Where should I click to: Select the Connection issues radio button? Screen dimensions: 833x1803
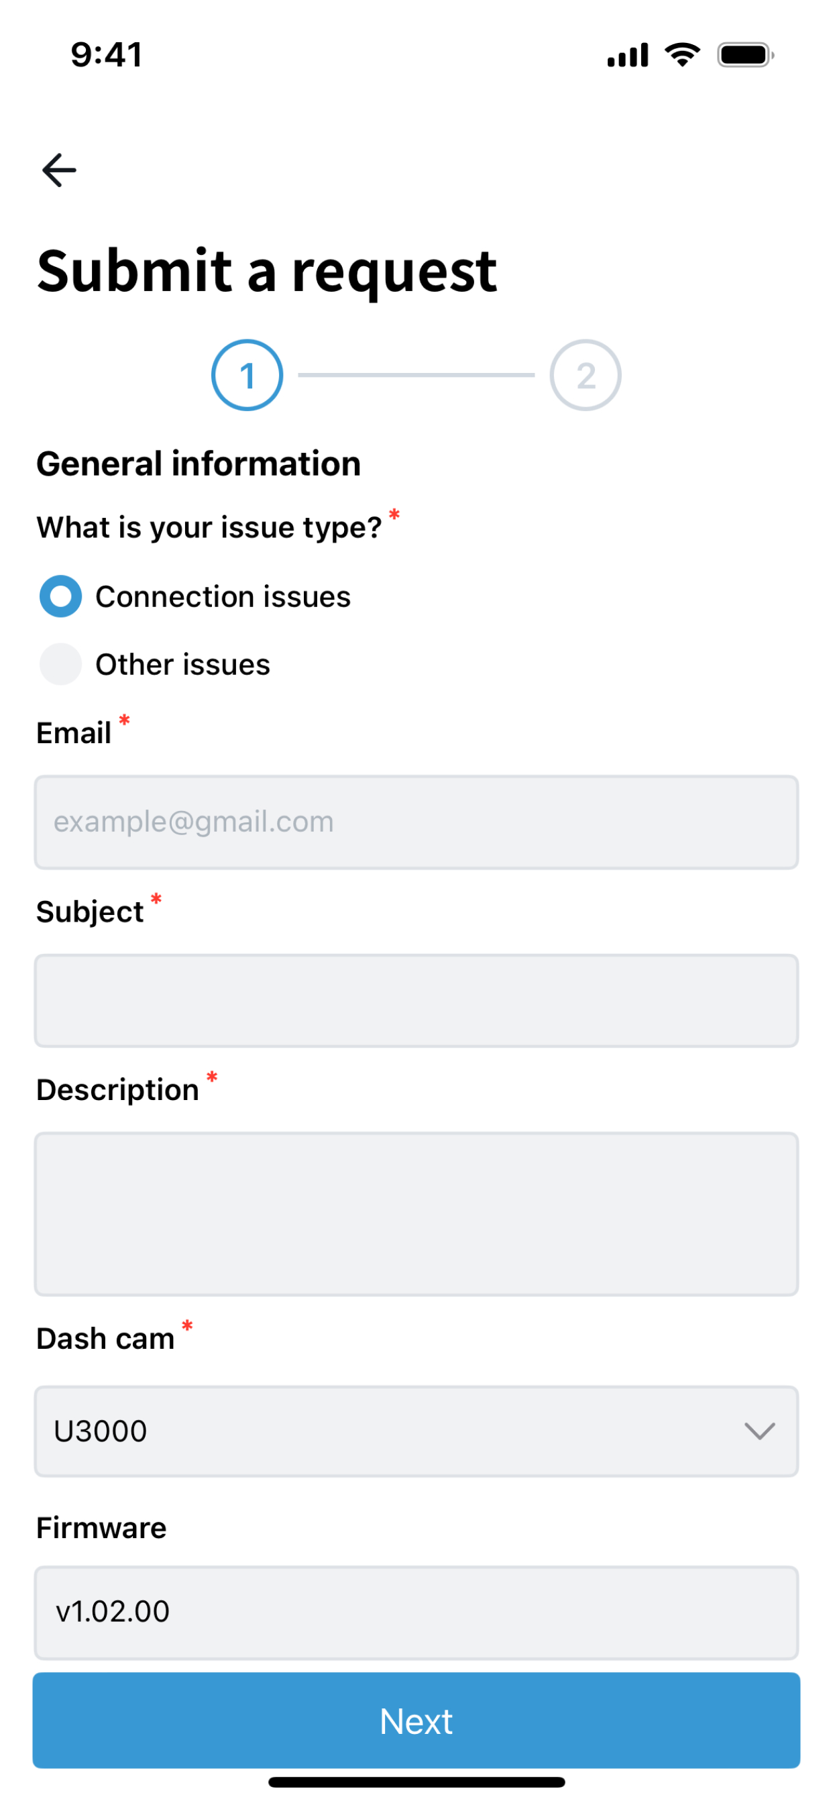(x=61, y=596)
